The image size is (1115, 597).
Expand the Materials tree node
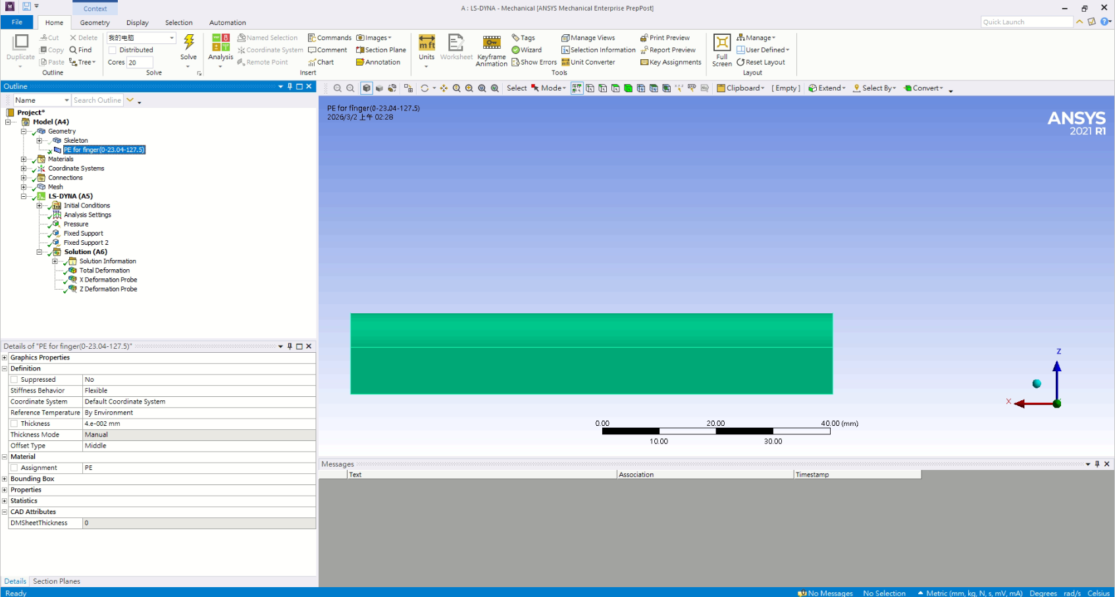(24, 159)
